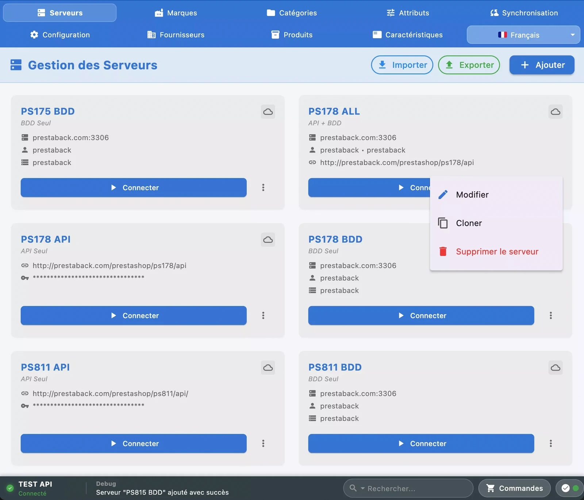The image size is (584, 500).
Task: Click cloud icon on PS811 API card
Action: click(268, 368)
